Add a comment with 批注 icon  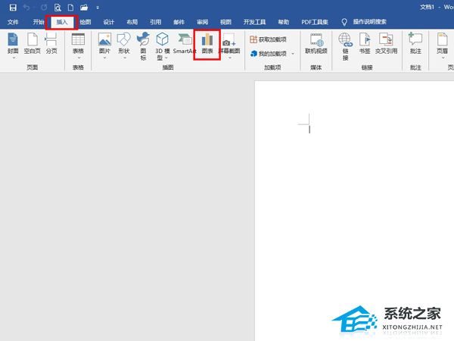(415, 43)
